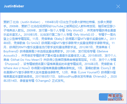
Task: Click the "U Smile" song text
Action: (x=33, y=43)
